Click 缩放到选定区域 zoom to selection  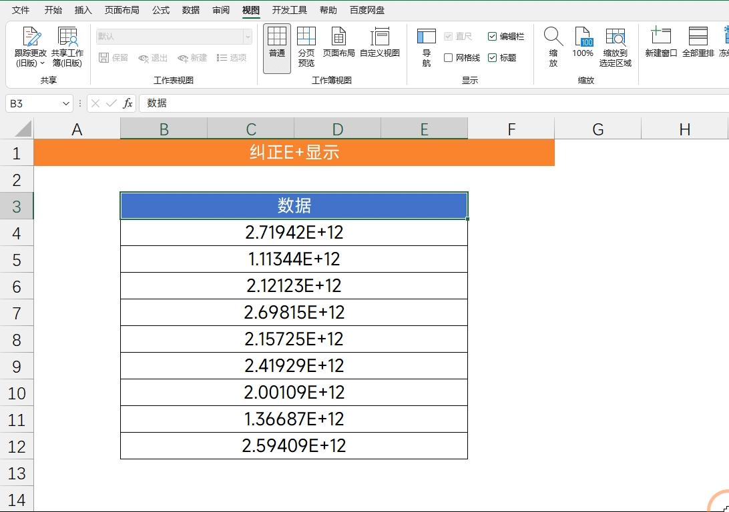click(x=616, y=45)
